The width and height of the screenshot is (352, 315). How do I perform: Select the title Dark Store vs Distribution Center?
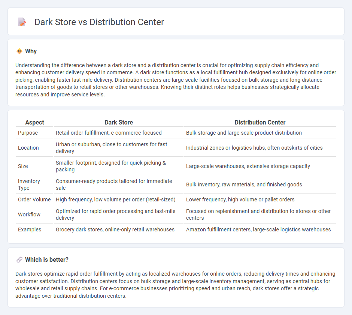99,22
